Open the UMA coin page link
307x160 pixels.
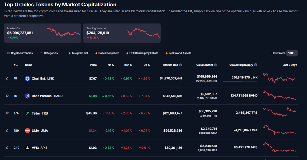pyautogui.click(x=40, y=131)
